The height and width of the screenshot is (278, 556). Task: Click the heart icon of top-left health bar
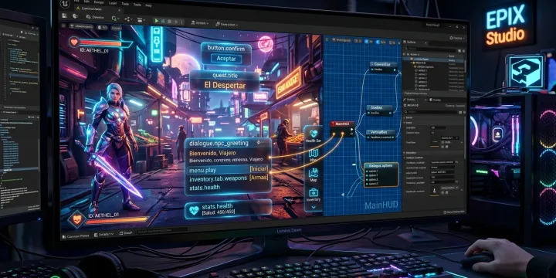click(74, 42)
